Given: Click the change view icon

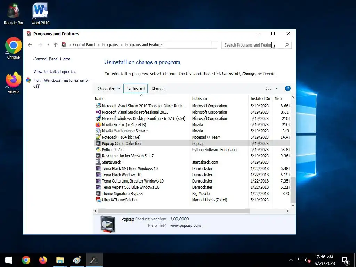Looking at the screenshot, I should click(268, 88).
